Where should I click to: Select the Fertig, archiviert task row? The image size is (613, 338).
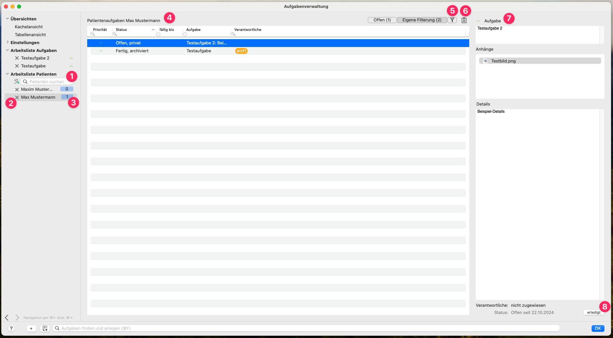coord(278,51)
